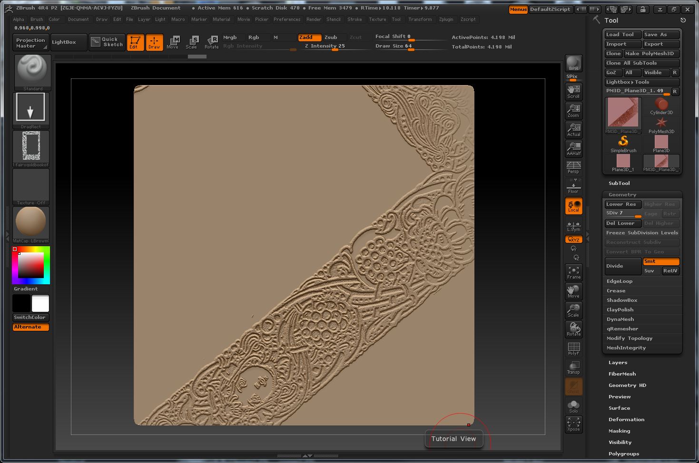
Task: Open the alpha selector thumbnail
Action: pos(31,148)
